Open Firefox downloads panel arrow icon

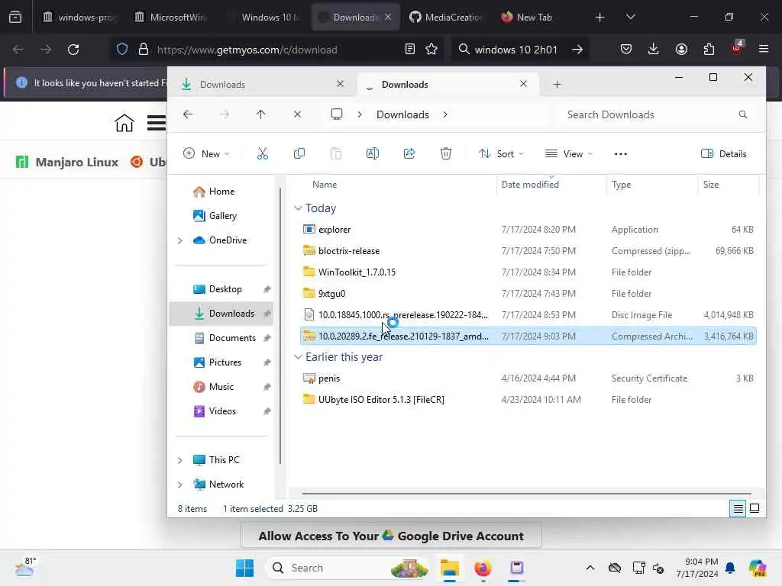[x=654, y=49]
